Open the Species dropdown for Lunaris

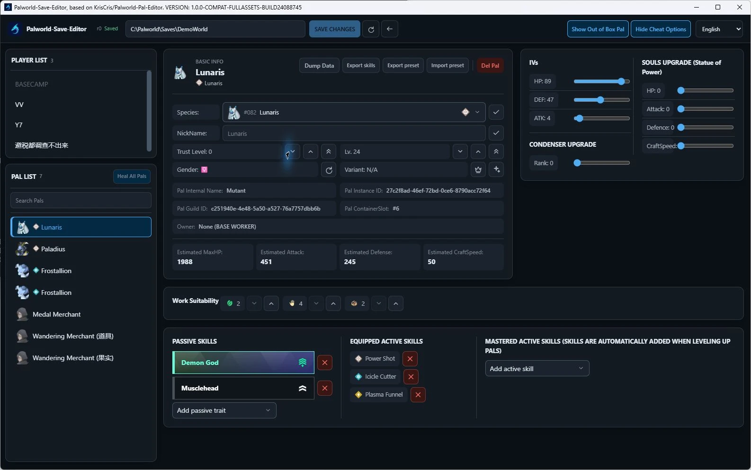click(354, 112)
